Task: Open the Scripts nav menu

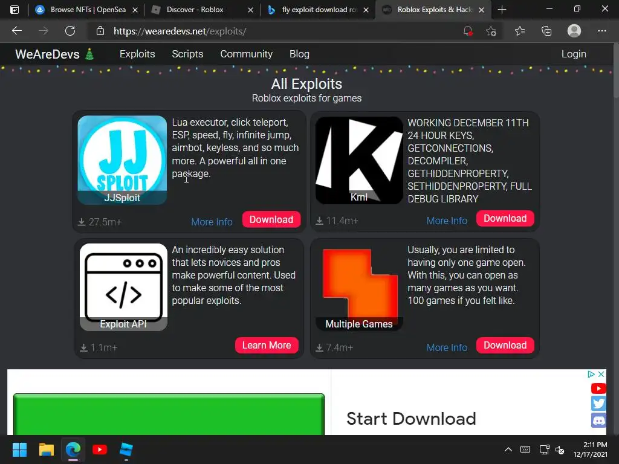Action: coord(187,54)
